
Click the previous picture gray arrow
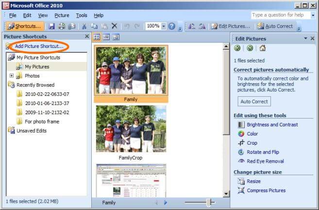156,202
